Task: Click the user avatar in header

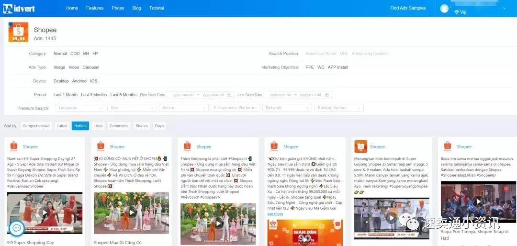Action: point(445,8)
